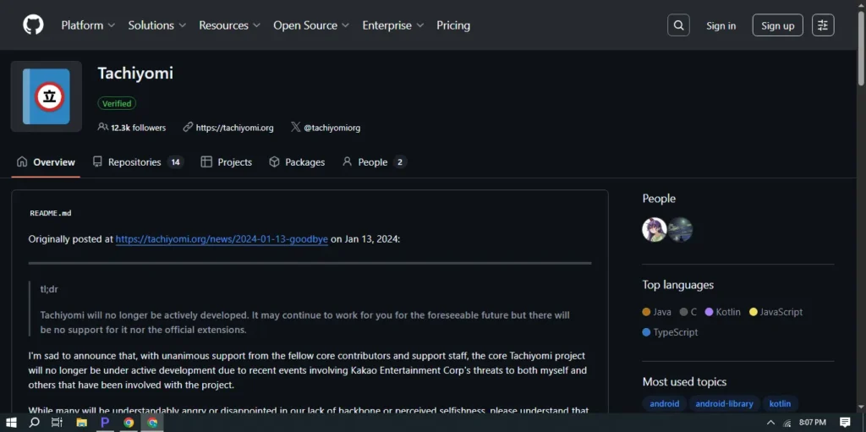
Task: Click the 8:07 PM taskbar clock
Action: point(813,423)
